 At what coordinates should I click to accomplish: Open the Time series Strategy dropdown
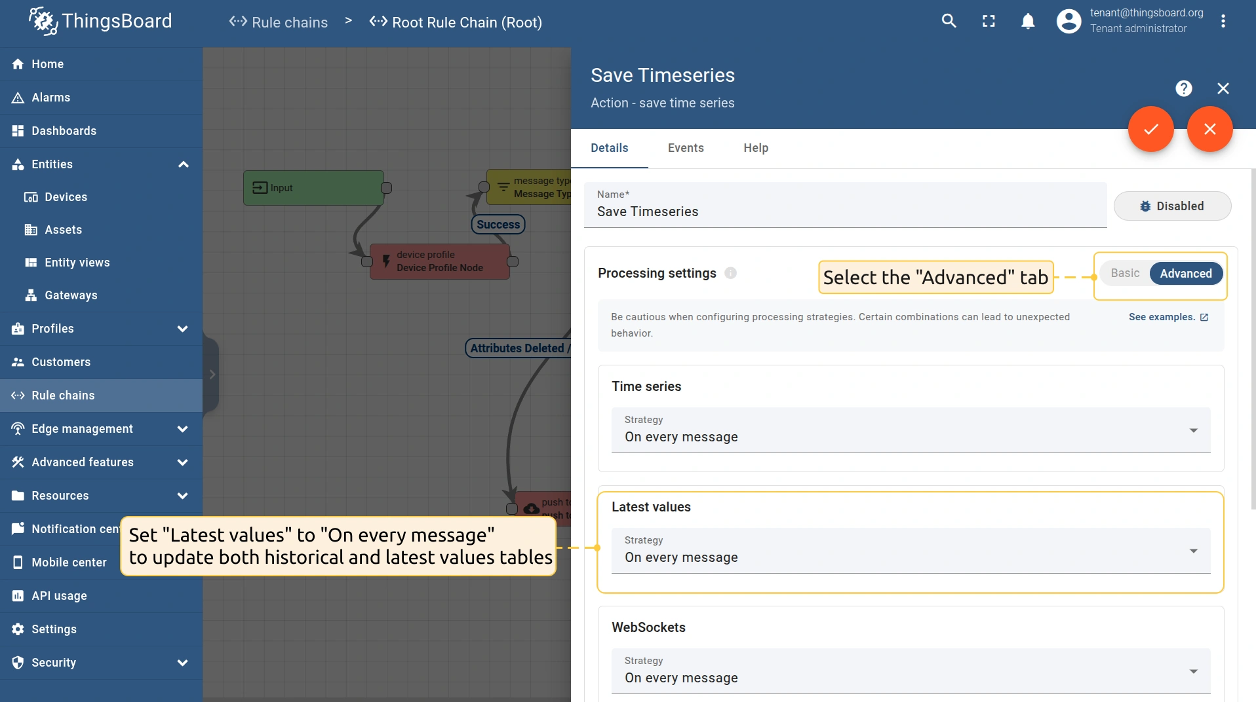click(910, 430)
